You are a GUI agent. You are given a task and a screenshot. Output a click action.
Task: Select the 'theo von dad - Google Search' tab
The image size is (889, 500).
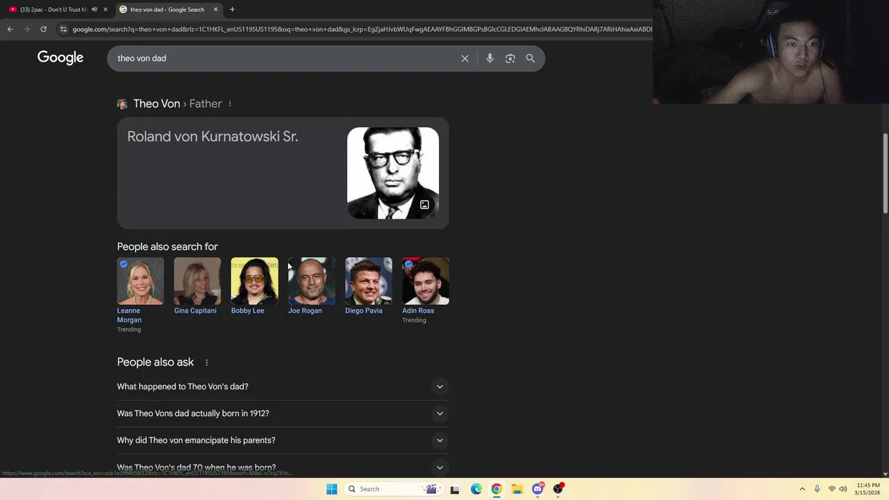click(168, 10)
